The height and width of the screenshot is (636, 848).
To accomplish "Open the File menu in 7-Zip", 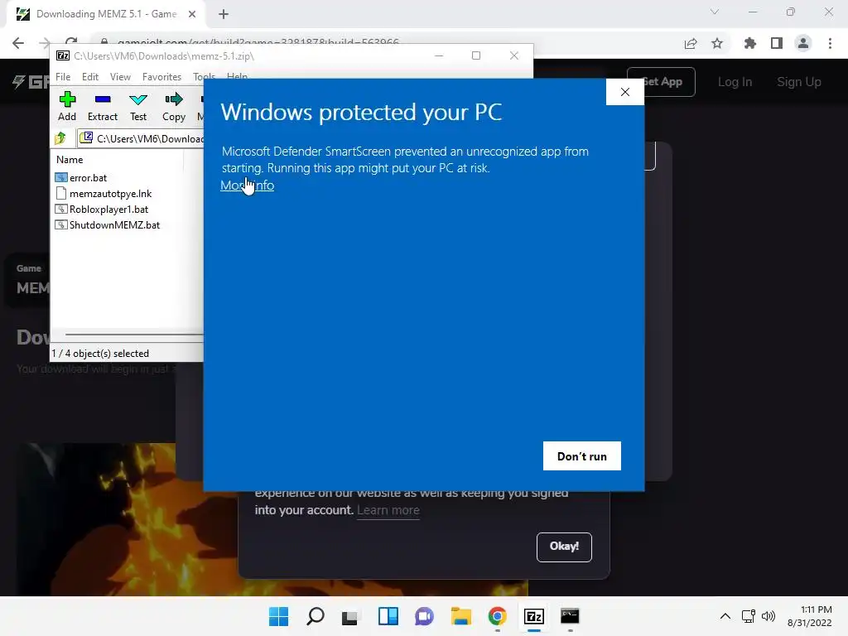I will [63, 77].
